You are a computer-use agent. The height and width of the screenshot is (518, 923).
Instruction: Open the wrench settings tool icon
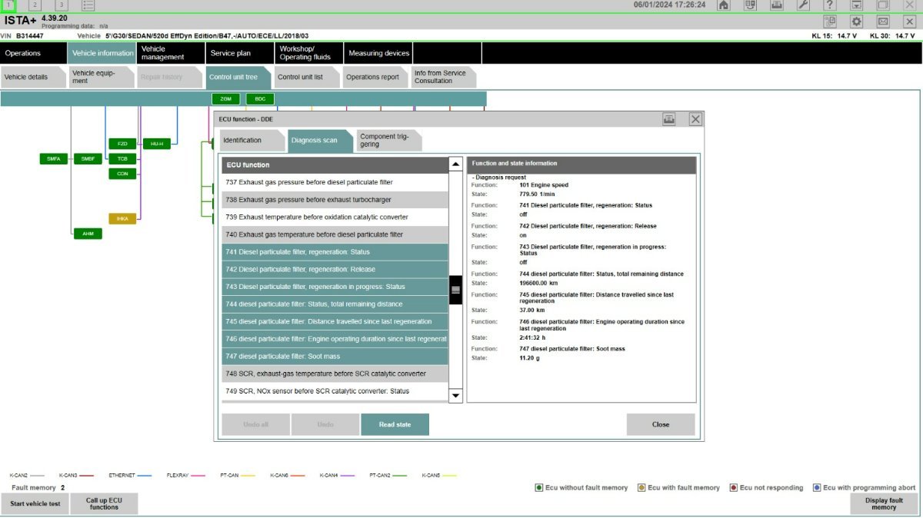click(x=803, y=5)
